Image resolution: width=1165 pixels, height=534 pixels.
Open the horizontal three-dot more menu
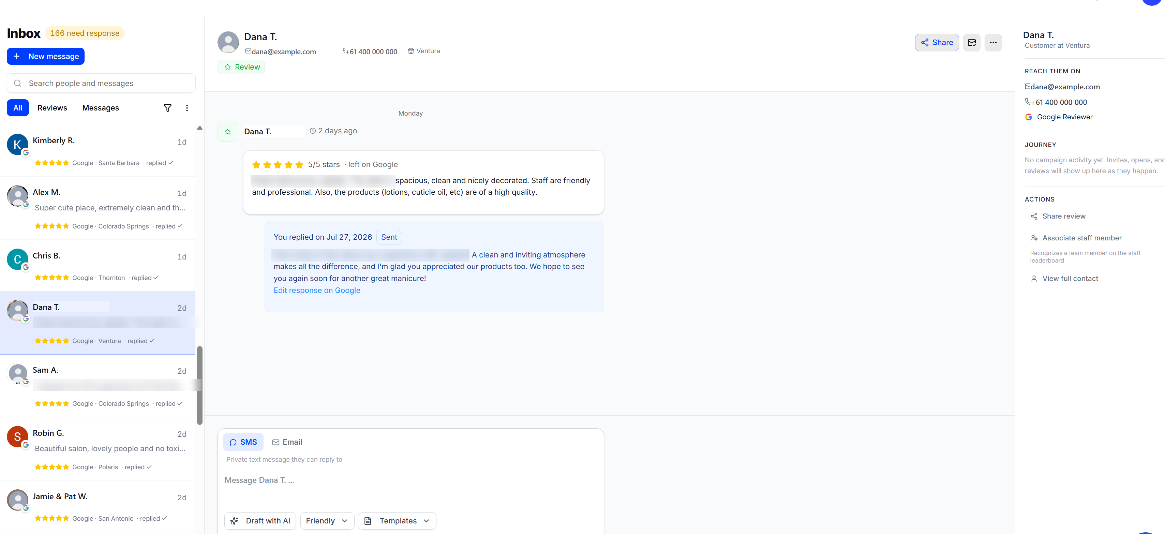pyautogui.click(x=993, y=43)
